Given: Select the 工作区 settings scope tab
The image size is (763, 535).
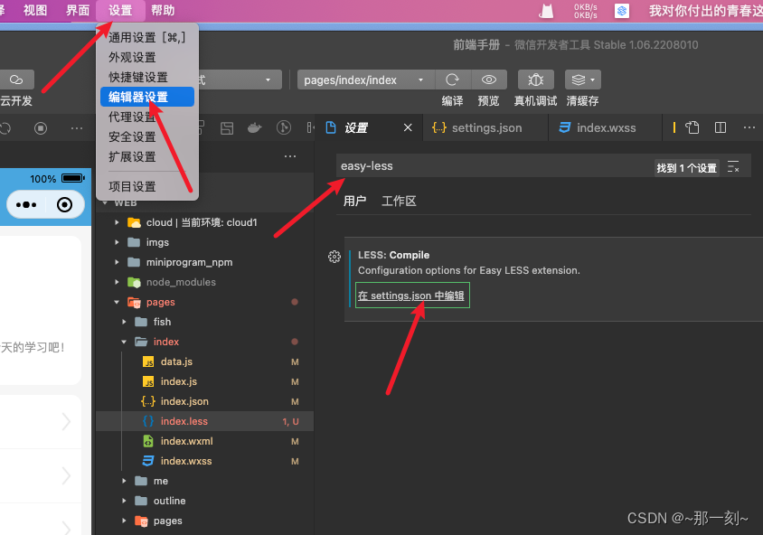Looking at the screenshot, I should click(399, 201).
